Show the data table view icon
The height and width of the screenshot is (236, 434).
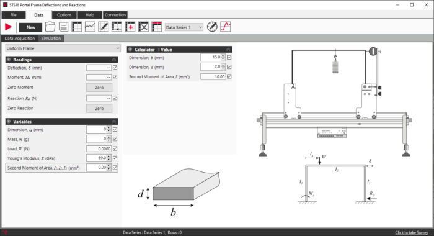(x=77, y=27)
